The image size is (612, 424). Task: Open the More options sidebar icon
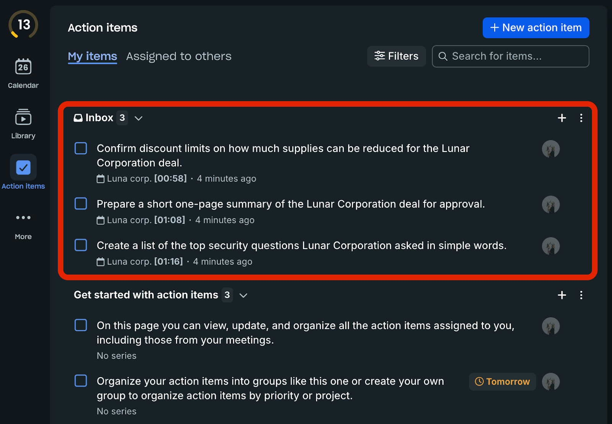point(23,218)
